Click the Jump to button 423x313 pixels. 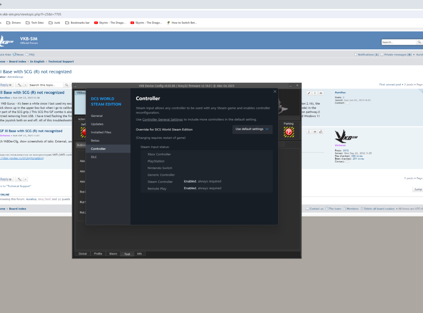coord(418,190)
